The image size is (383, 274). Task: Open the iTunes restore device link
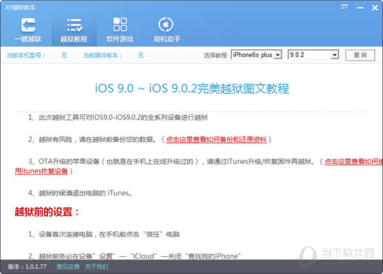(41, 171)
